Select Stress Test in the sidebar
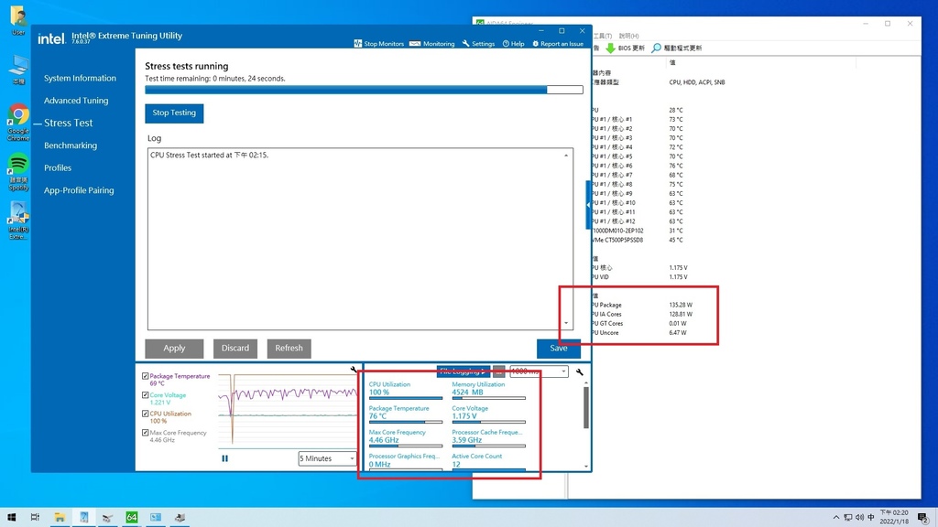The width and height of the screenshot is (938, 527). [x=68, y=123]
